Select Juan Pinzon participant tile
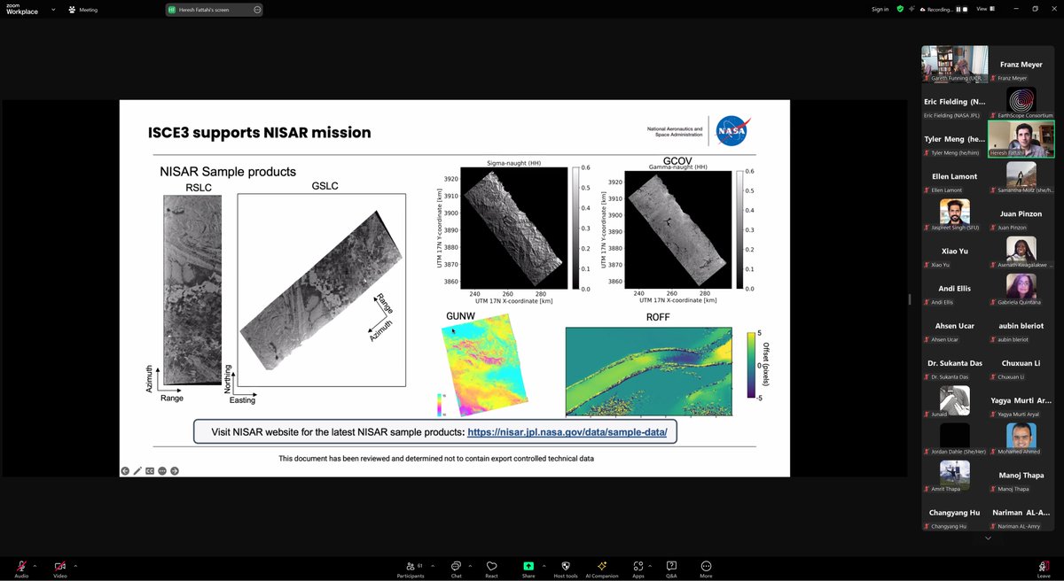The image size is (1064, 581). pyautogui.click(x=1021, y=214)
